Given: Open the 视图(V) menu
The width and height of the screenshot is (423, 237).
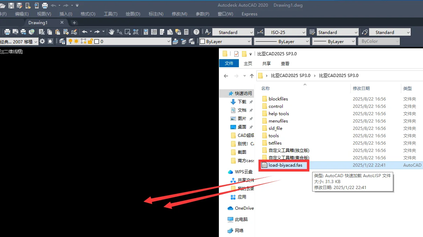Looking at the screenshot, I should [44, 14].
